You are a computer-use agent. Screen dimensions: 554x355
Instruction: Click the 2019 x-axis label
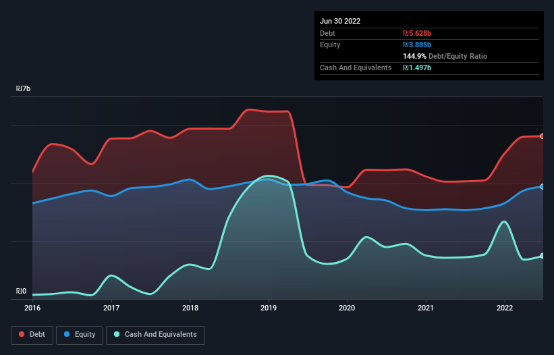point(269,308)
